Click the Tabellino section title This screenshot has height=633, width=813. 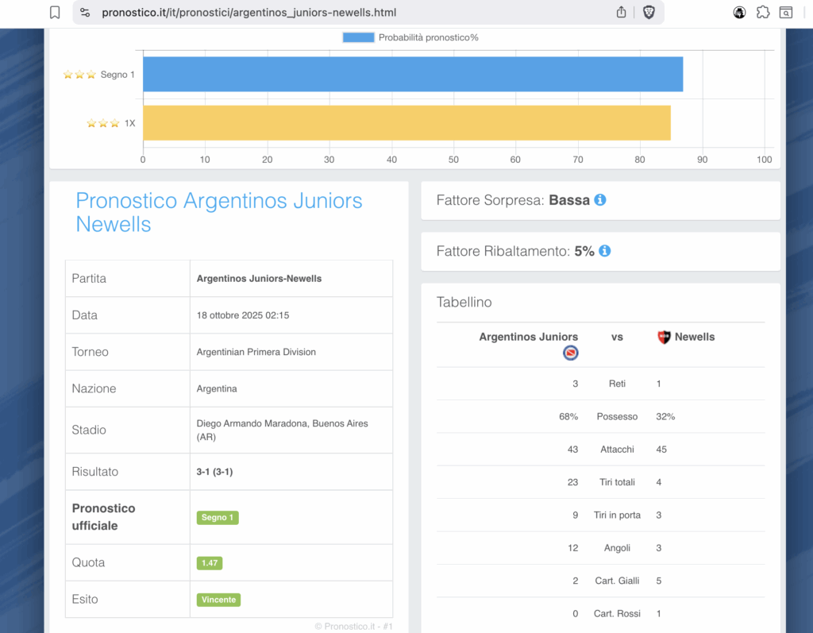click(x=464, y=303)
